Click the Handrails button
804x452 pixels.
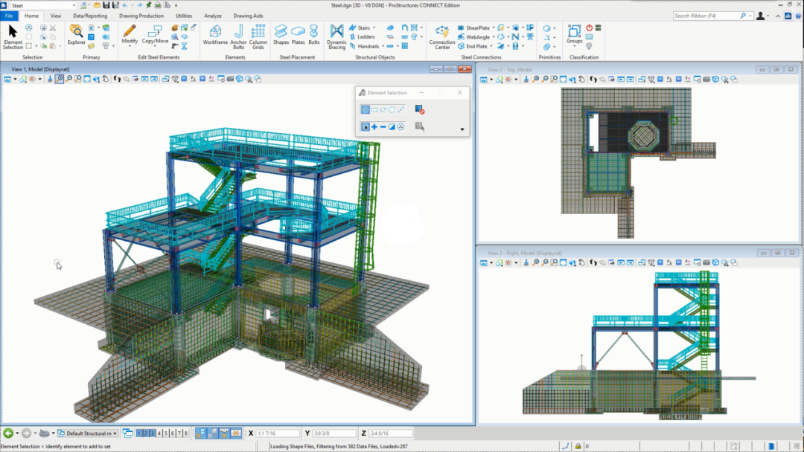(x=364, y=46)
